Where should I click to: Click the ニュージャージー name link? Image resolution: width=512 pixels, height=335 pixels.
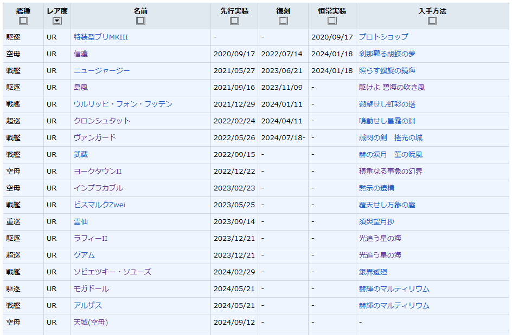click(x=102, y=71)
